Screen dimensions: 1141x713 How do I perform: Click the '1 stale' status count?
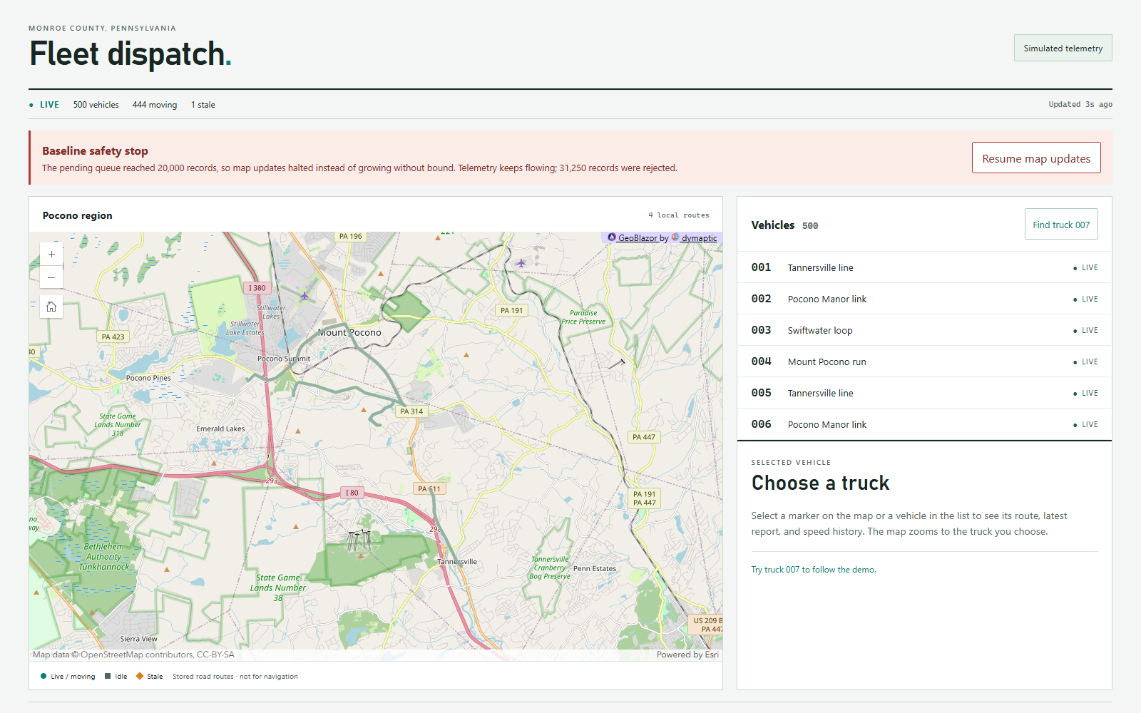pyautogui.click(x=203, y=105)
